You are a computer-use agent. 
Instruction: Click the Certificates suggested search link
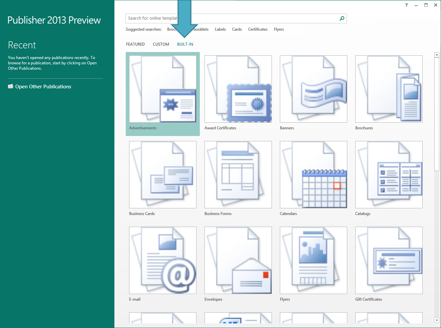tap(258, 29)
